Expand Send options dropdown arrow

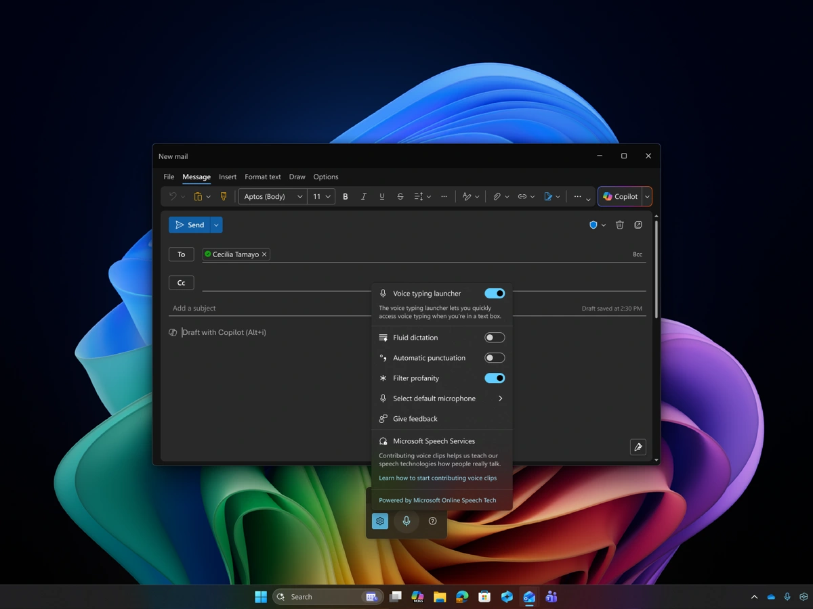tap(216, 225)
